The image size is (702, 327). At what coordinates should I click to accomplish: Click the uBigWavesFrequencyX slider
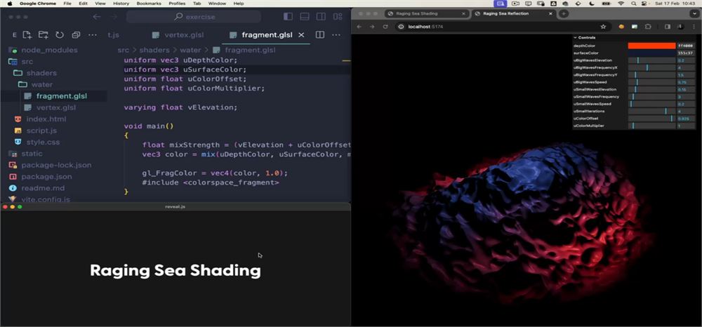(x=651, y=67)
